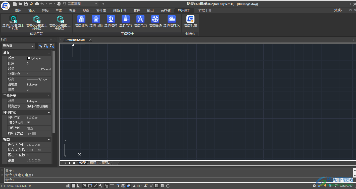The width and height of the screenshot is (356, 189).
Task: Switch to the 插入 ribbon tab
Action: tap(32, 11)
